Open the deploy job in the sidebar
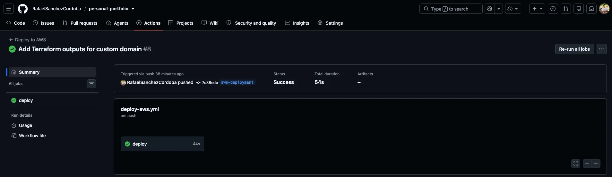This screenshot has height=177, width=612. [x=52, y=100]
